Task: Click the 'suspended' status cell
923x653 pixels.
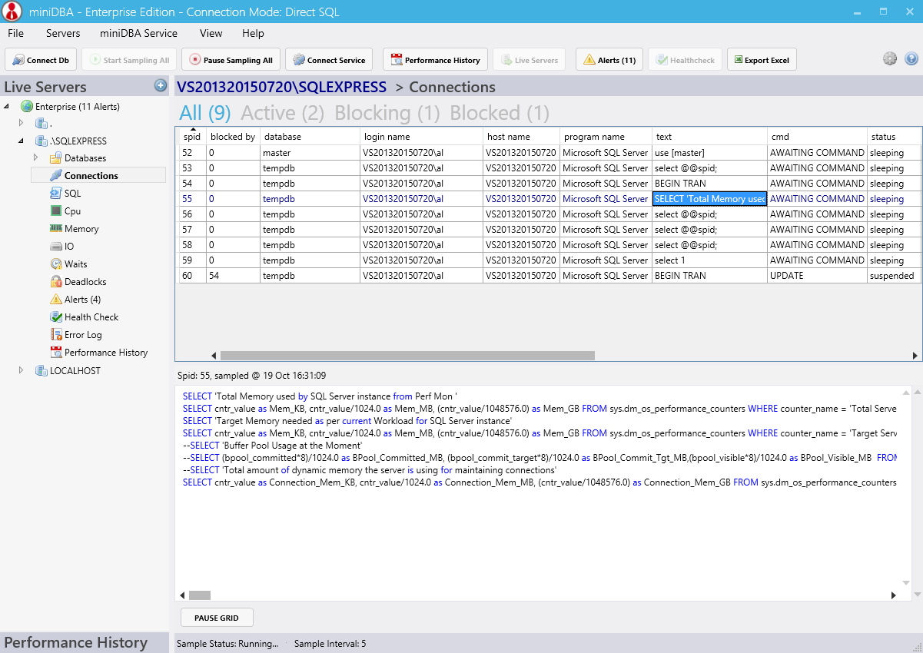Action: pos(894,276)
